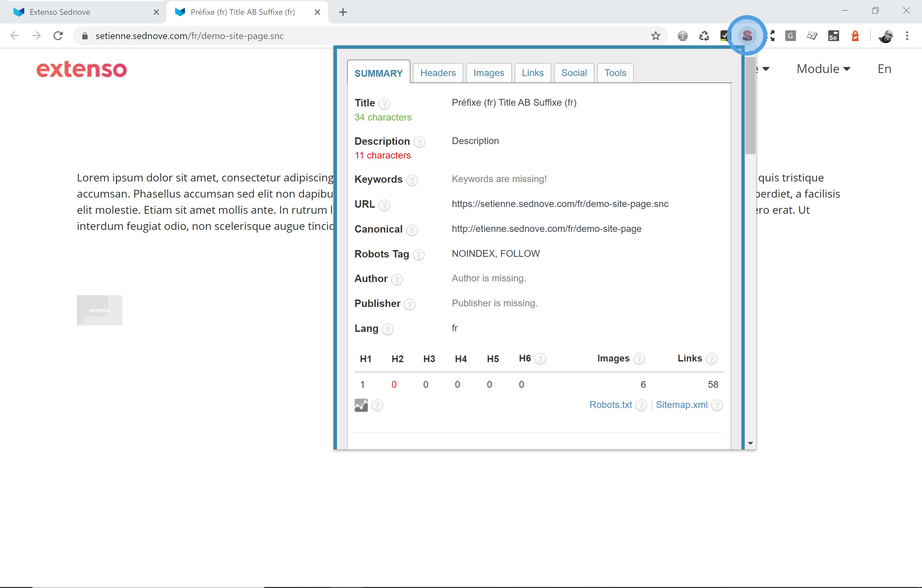Click the Links count value 58
922x588 pixels.
712,384
